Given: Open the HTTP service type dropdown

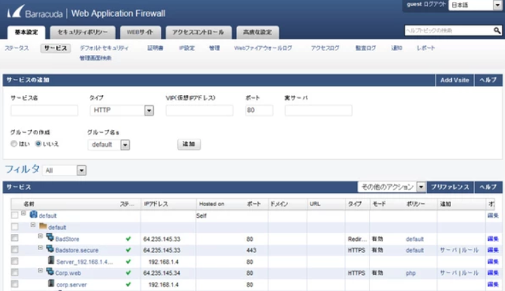Looking at the screenshot, I should [x=122, y=110].
